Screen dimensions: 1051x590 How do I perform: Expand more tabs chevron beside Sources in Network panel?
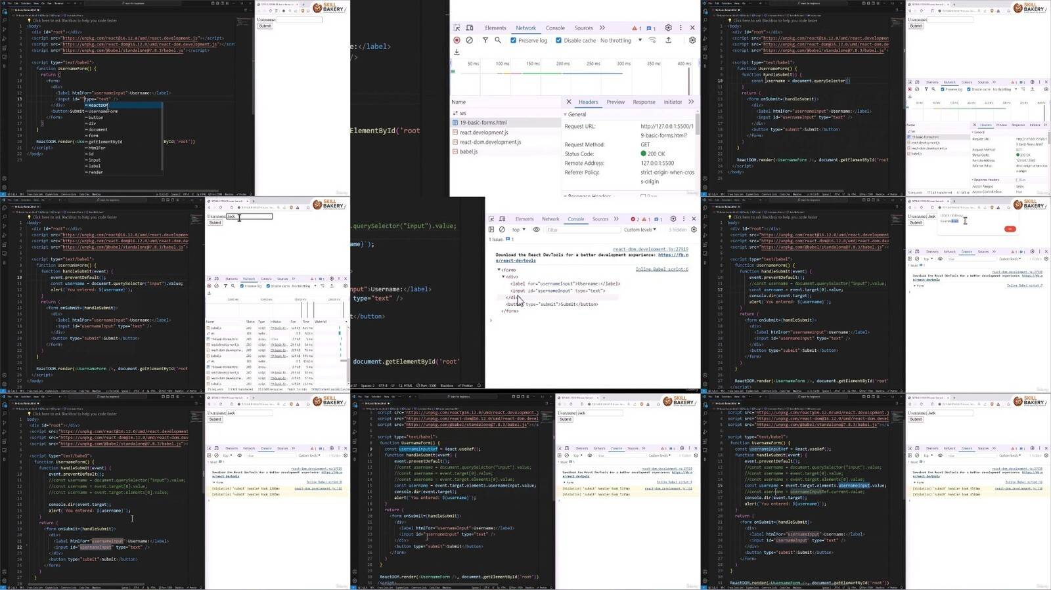point(602,28)
